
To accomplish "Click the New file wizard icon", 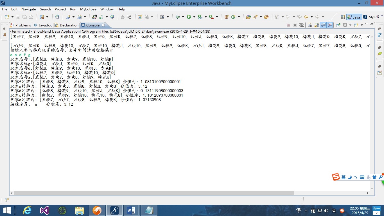I will tap(7, 17).
